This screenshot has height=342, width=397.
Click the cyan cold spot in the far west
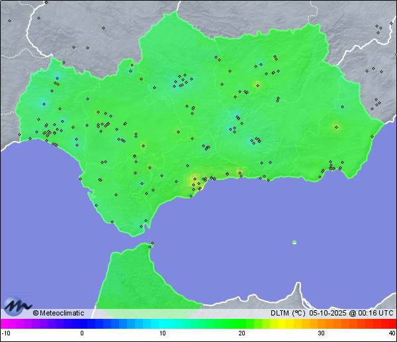point(43,103)
